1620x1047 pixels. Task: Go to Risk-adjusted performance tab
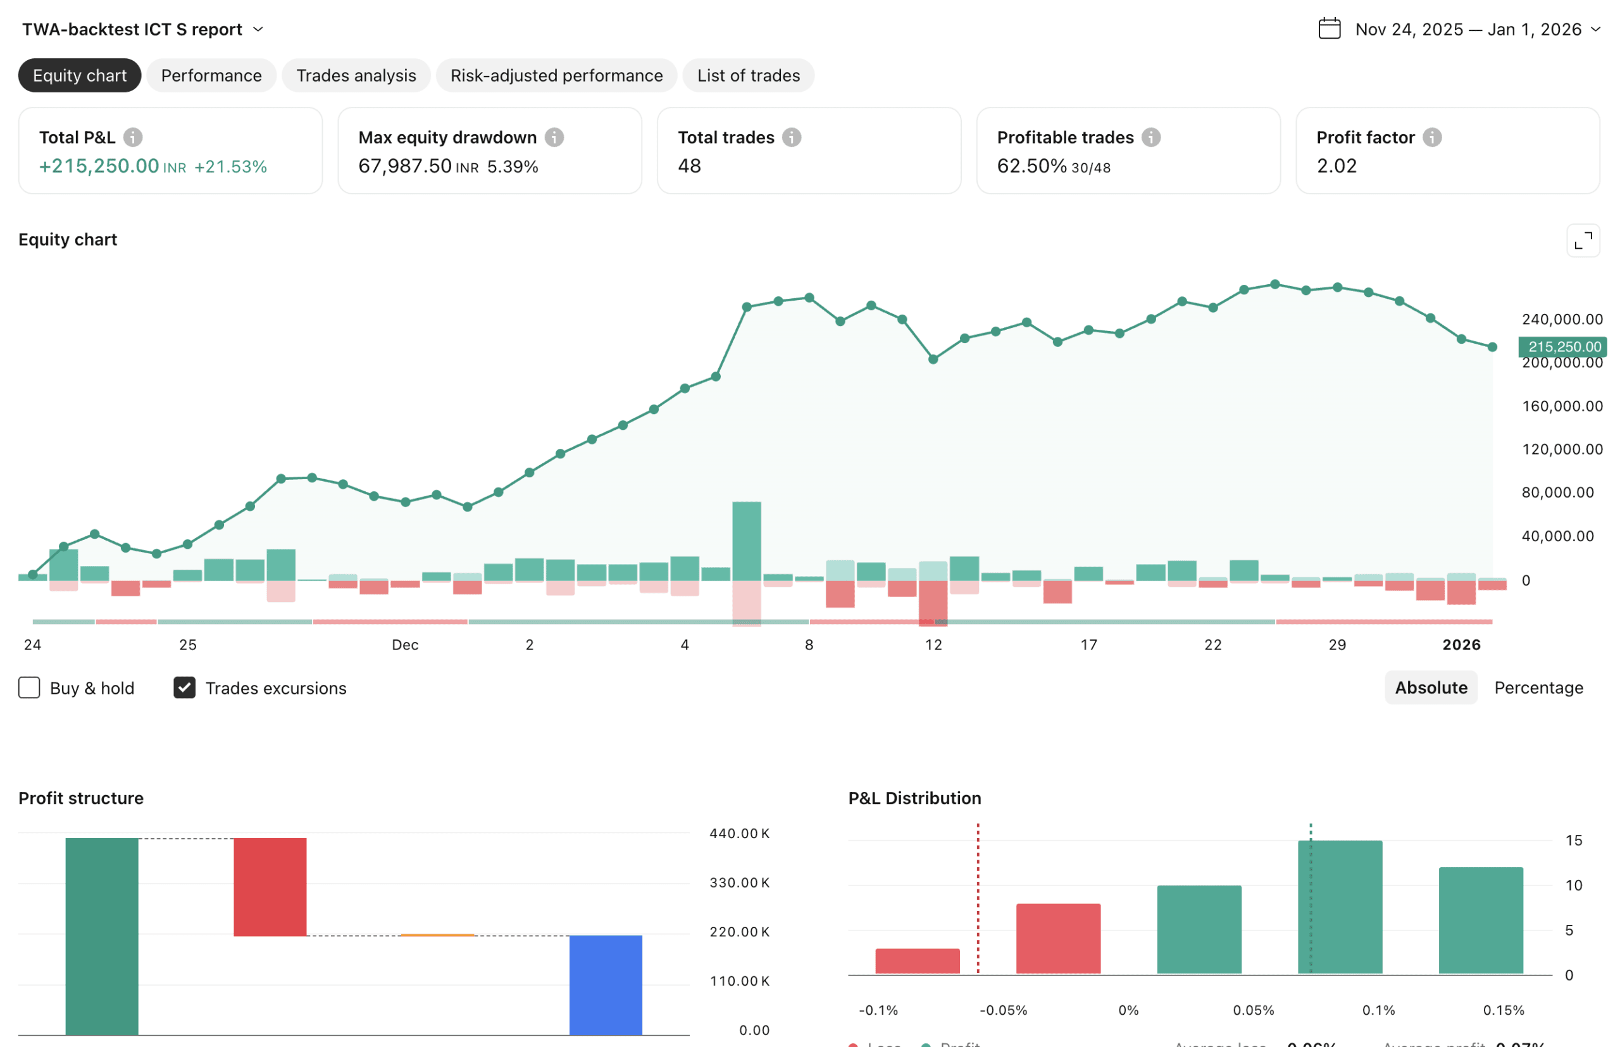556,75
